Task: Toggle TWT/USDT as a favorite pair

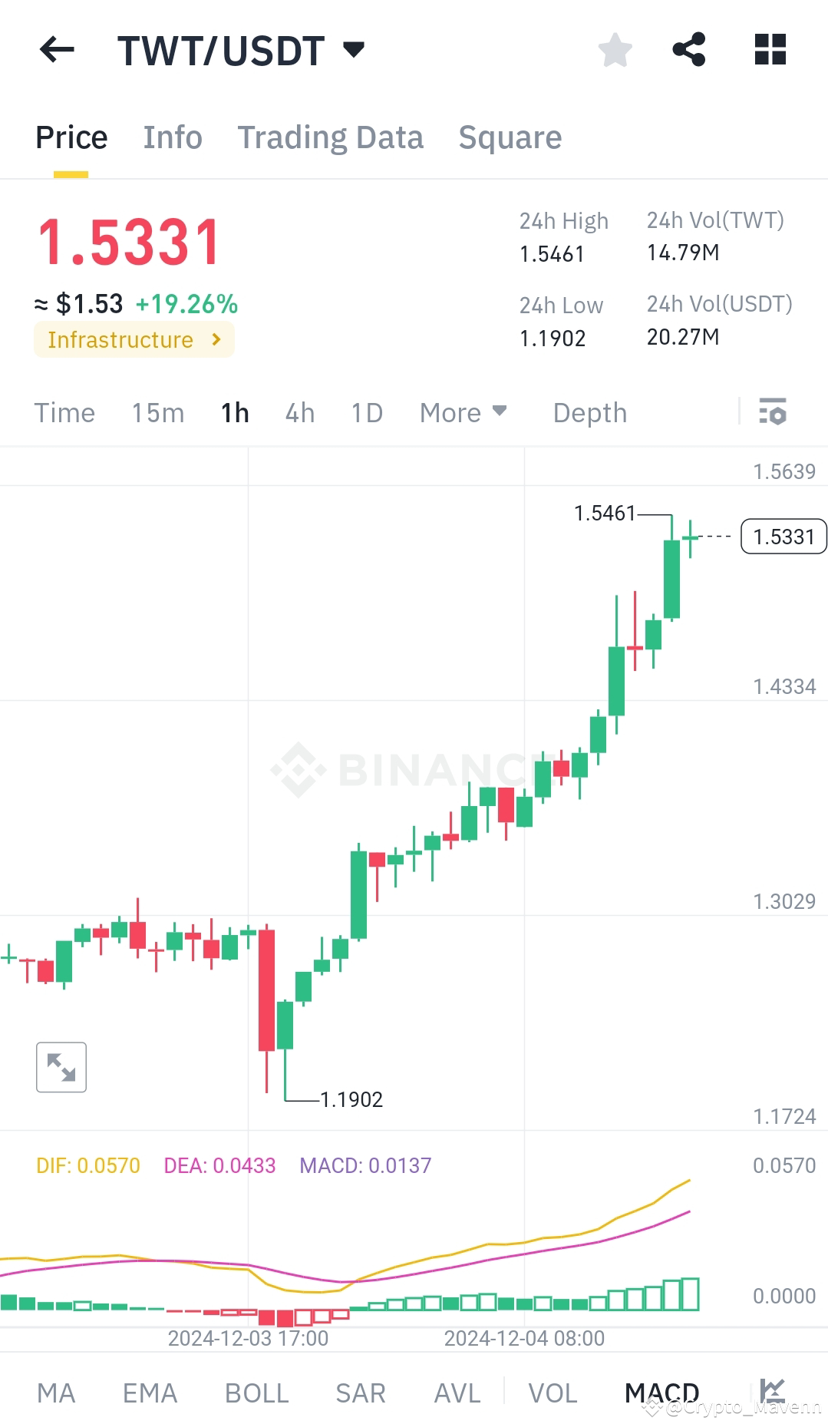Action: tap(614, 49)
